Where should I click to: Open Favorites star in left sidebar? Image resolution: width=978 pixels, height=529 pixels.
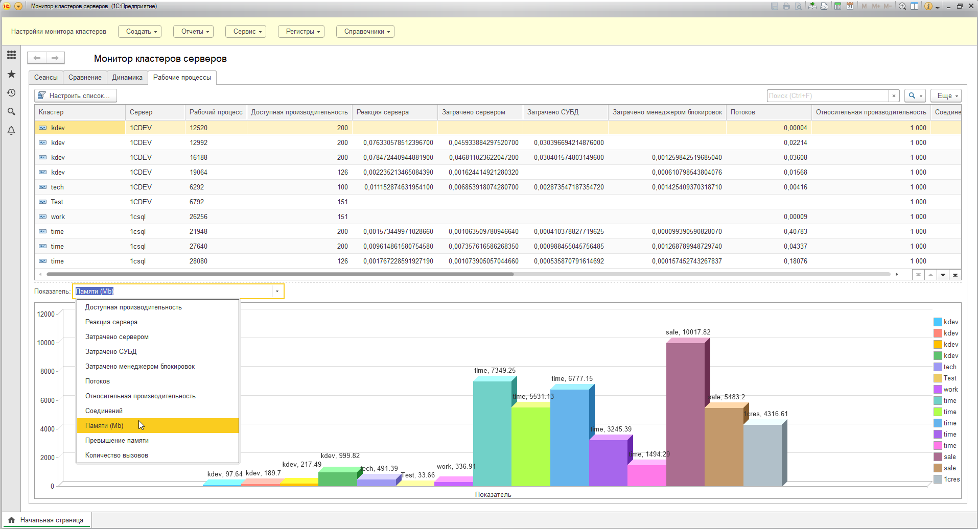(11, 74)
